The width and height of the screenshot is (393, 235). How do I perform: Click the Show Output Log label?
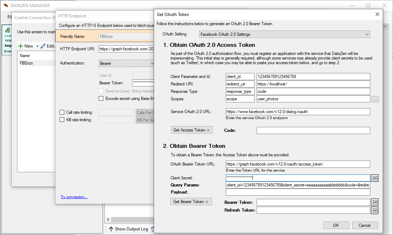point(131,229)
